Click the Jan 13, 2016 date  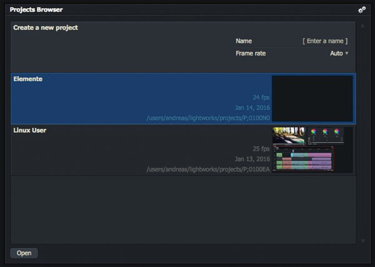click(252, 159)
